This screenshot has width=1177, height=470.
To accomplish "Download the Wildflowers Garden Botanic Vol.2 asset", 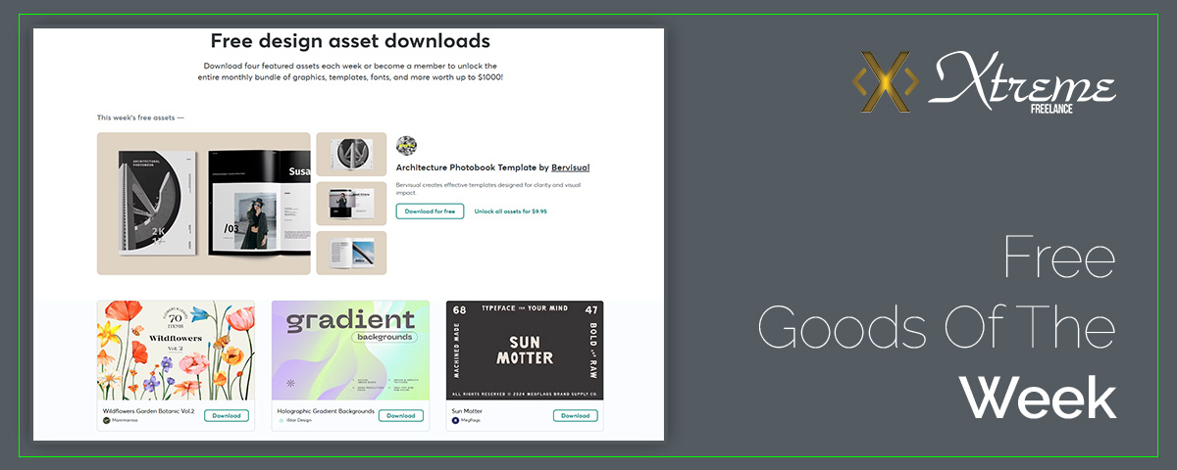I will point(227,415).
